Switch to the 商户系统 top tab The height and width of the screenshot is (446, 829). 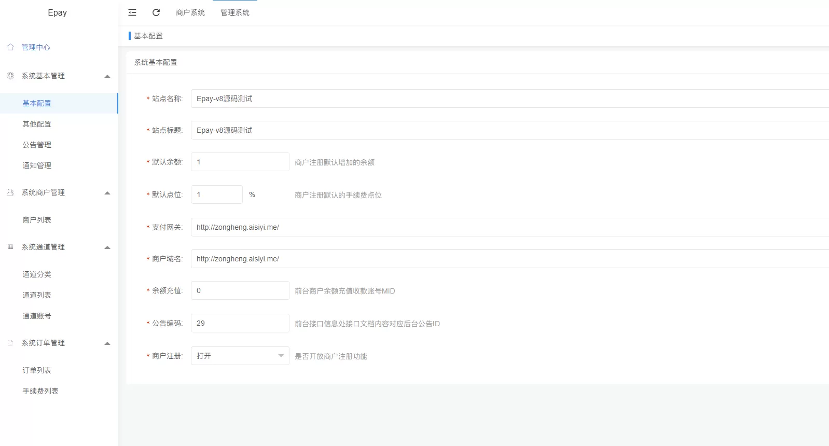point(190,12)
